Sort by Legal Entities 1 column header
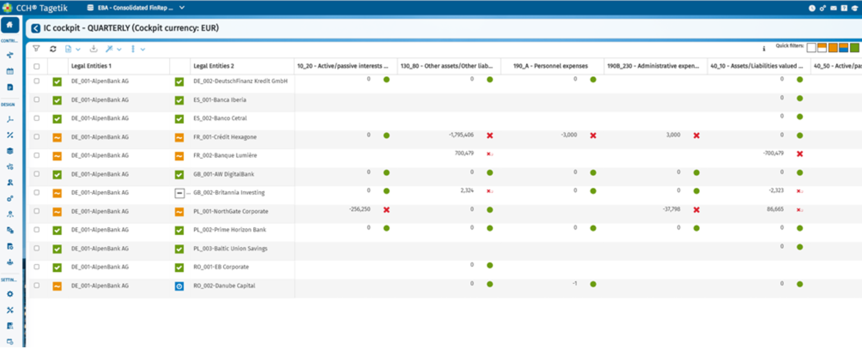The height and width of the screenshot is (349, 862). [x=91, y=66]
